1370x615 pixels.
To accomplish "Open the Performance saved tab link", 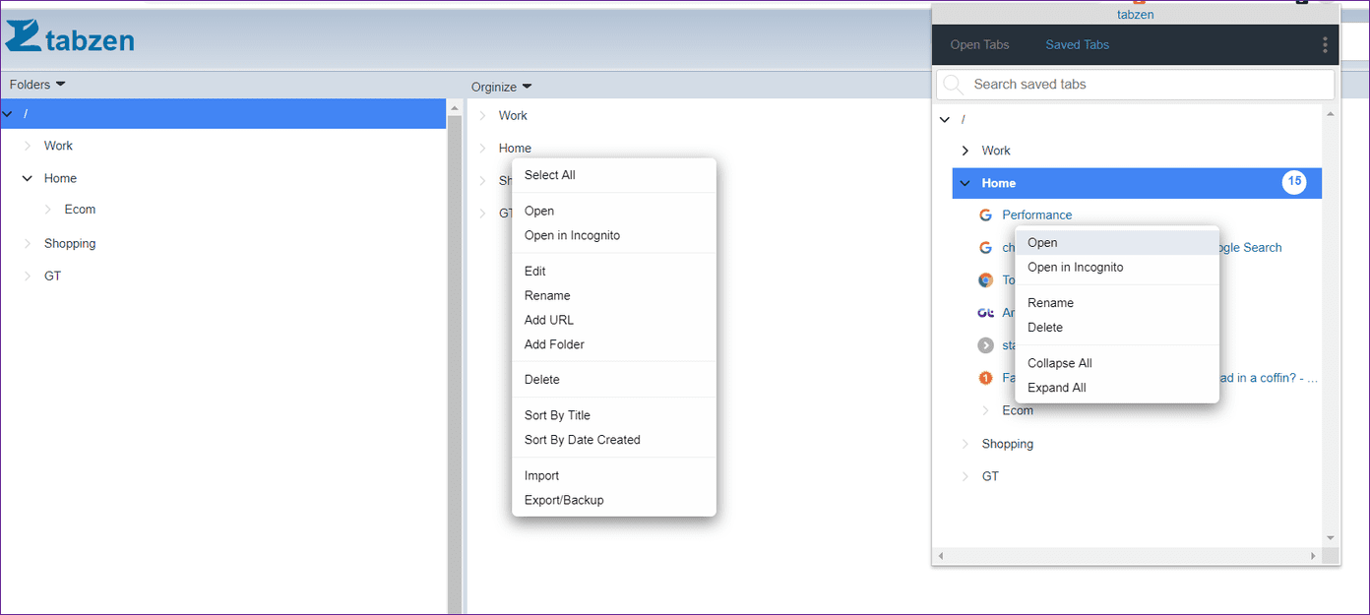I will 1036,215.
